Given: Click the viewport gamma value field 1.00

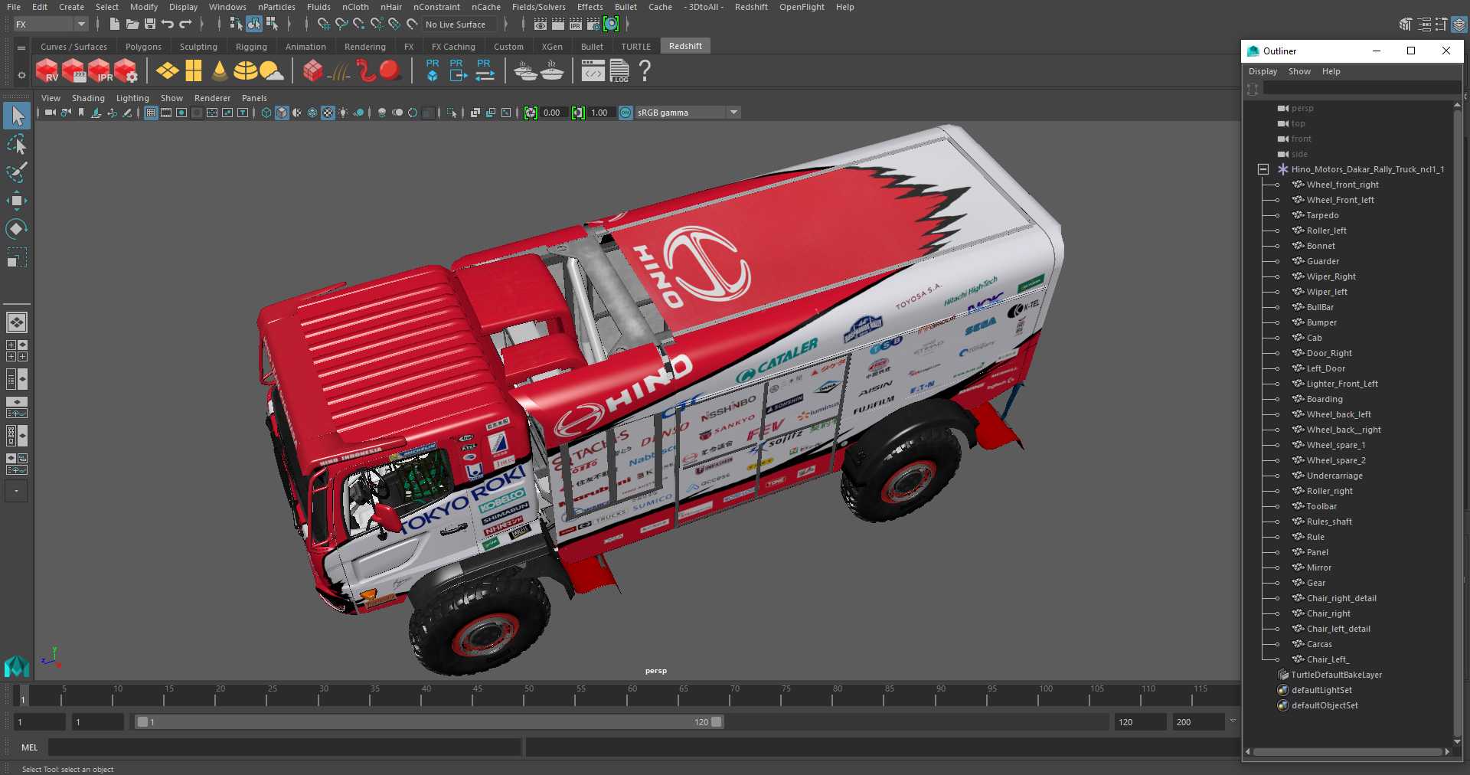Looking at the screenshot, I should tap(599, 113).
